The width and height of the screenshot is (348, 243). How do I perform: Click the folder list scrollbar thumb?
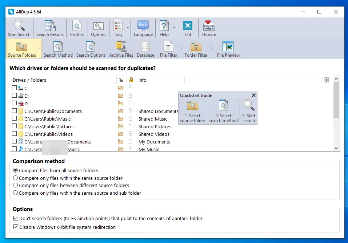336,100
